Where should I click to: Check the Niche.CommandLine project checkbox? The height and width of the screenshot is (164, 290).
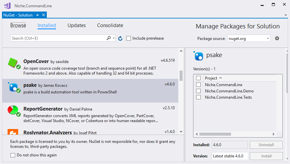[x=198, y=84]
